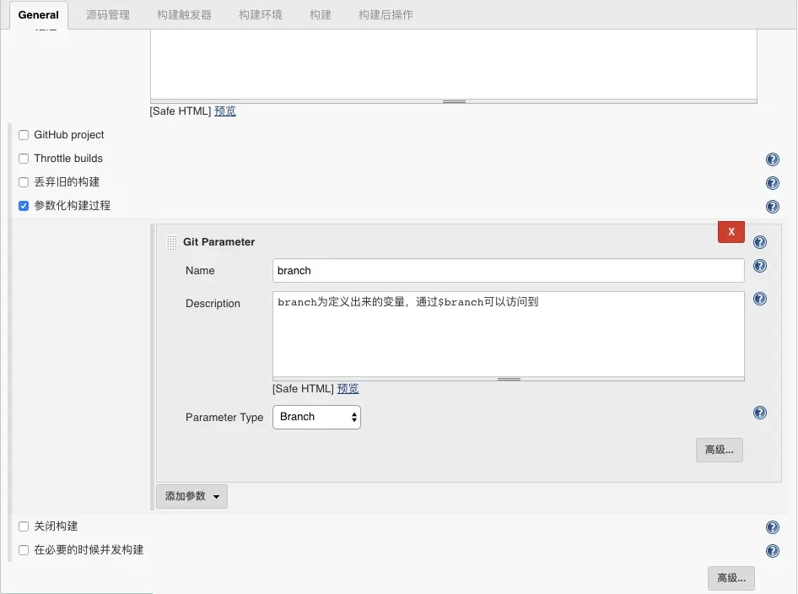798x594 pixels.
Task: Enable 在必要的时候并发构建 checkbox
Action: (x=24, y=550)
